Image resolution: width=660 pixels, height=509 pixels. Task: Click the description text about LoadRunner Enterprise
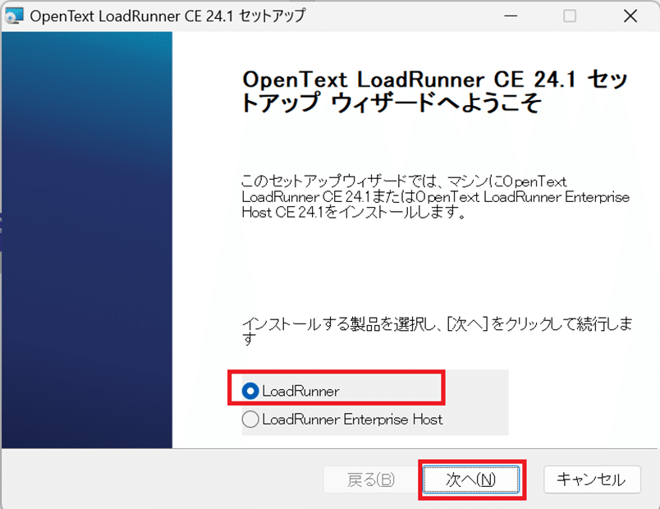[436, 197]
